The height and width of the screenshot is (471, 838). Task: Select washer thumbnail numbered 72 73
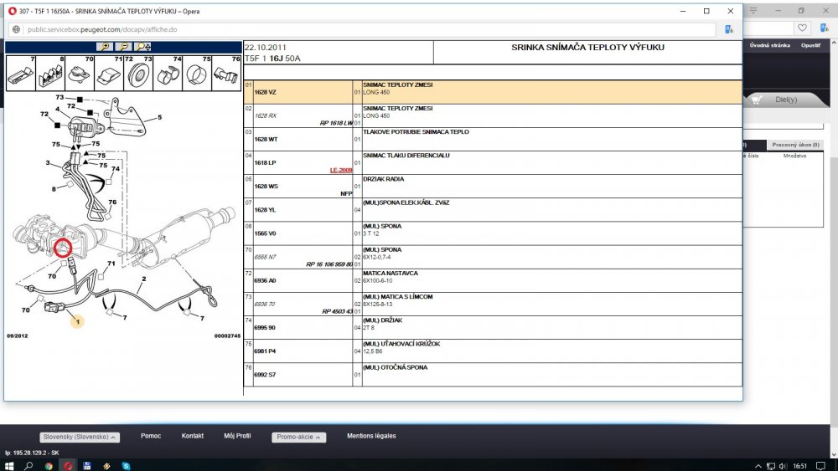tap(138, 73)
